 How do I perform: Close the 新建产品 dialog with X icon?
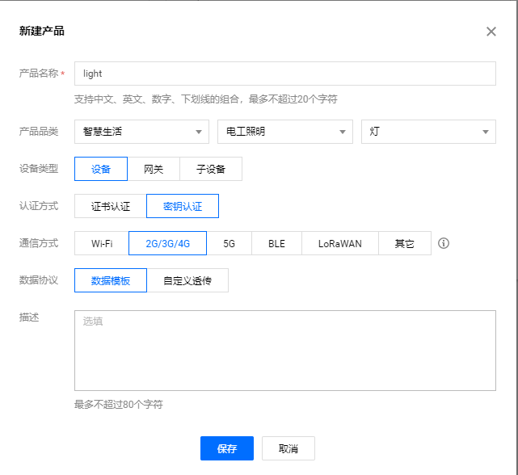pyautogui.click(x=491, y=32)
